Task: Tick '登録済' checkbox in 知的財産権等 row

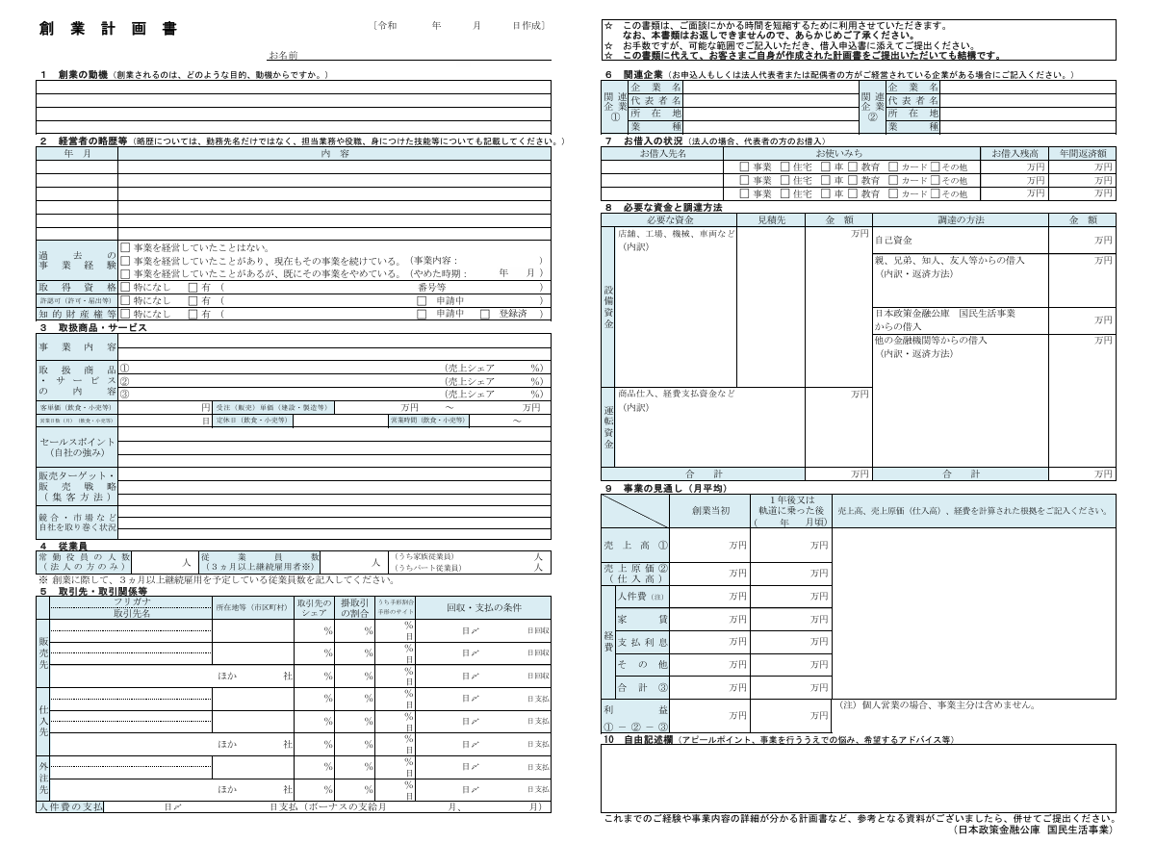Action: pyautogui.click(x=485, y=314)
